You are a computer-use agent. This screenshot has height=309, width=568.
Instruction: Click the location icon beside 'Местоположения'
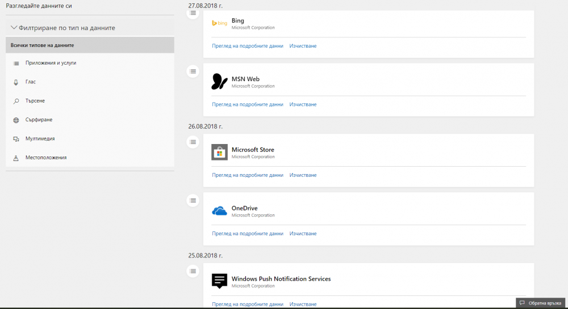(x=16, y=158)
